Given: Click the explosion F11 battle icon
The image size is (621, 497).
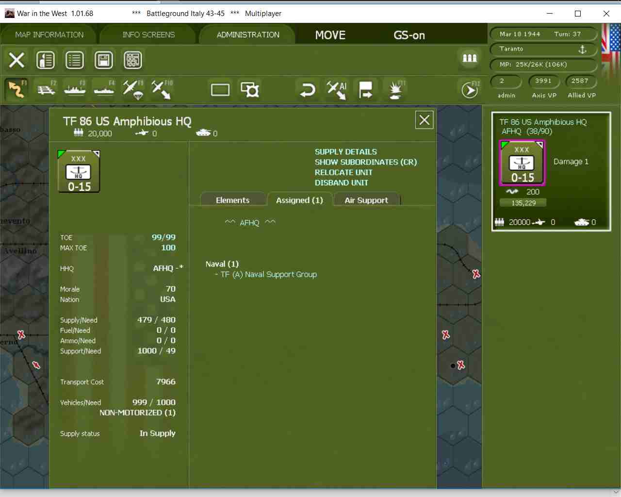Looking at the screenshot, I should tap(396, 90).
